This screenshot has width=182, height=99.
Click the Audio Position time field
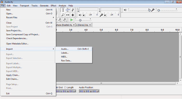click(89, 91)
